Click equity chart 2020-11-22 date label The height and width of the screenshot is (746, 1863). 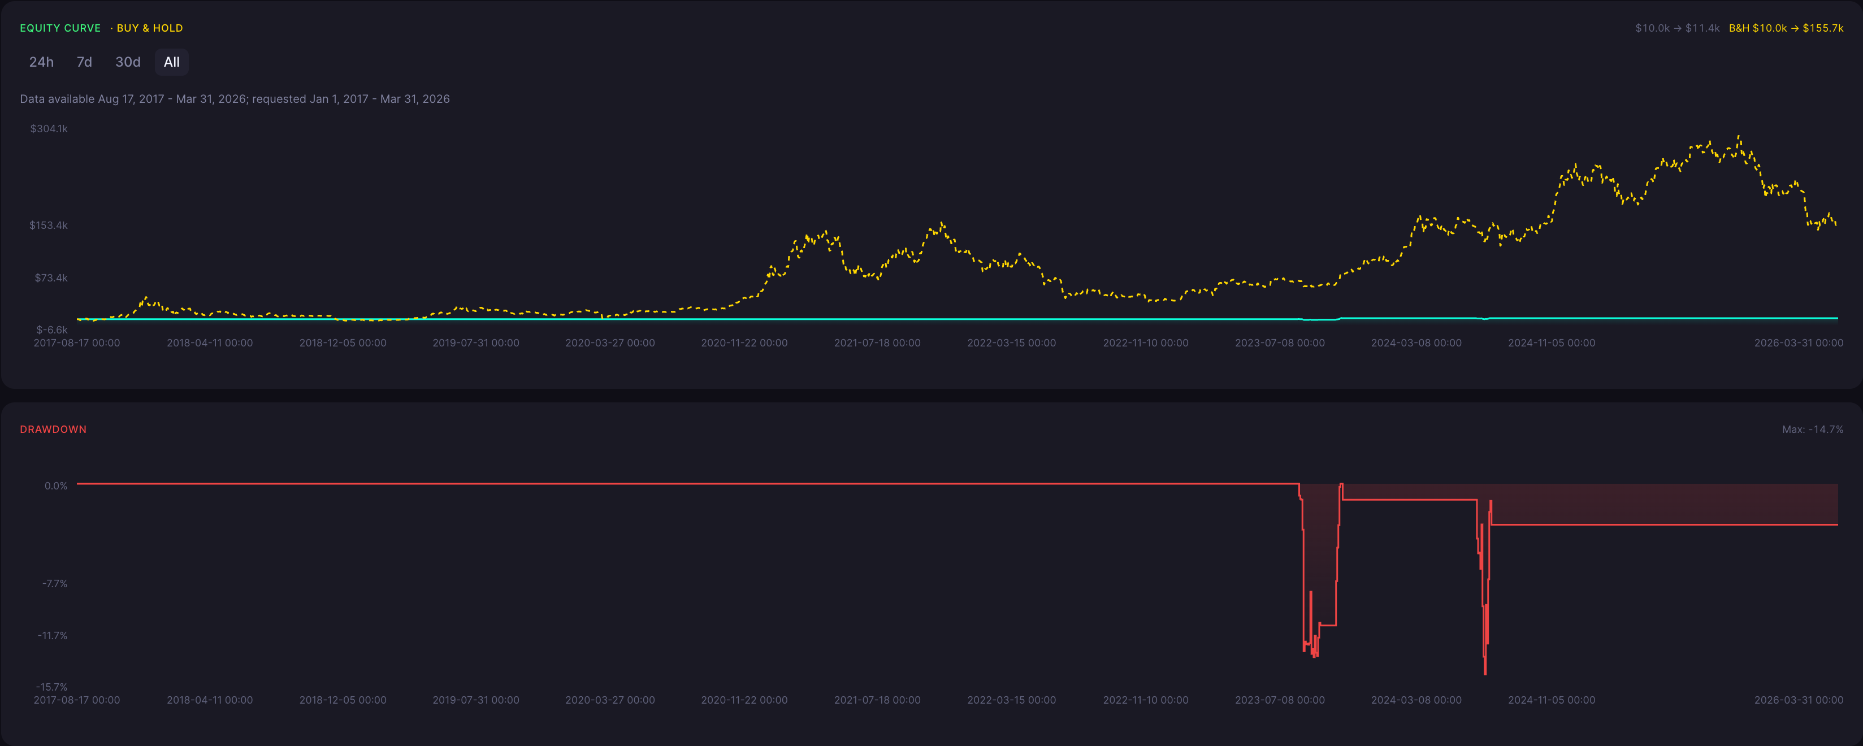coord(743,342)
